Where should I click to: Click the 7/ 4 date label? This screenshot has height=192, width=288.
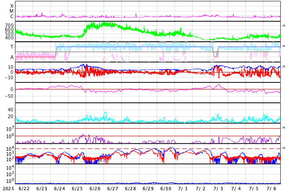click(236, 188)
